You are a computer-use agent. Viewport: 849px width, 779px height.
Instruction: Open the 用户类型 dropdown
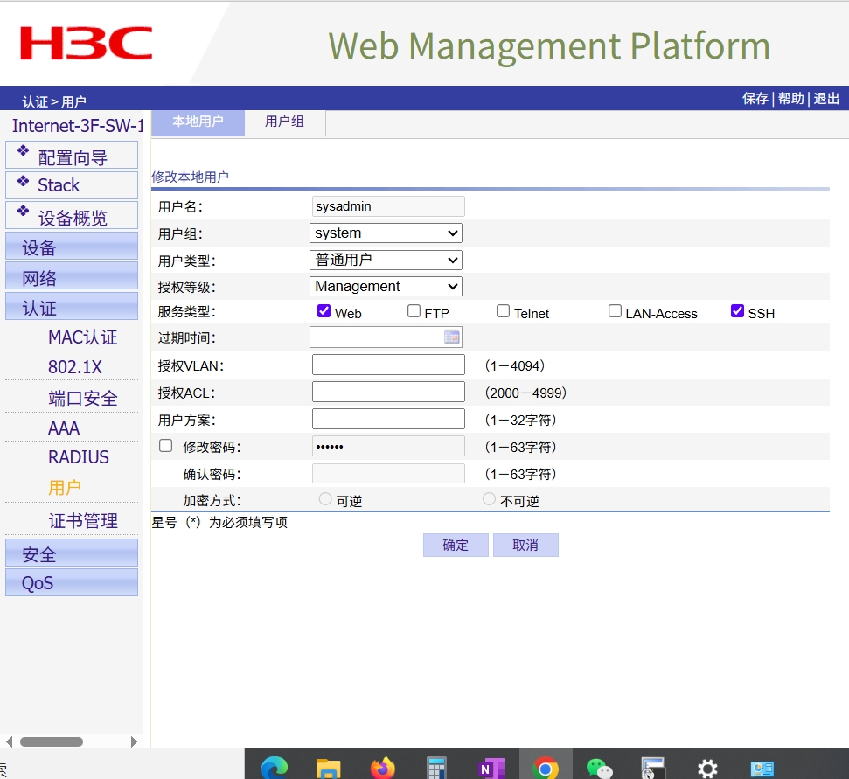[x=386, y=260]
